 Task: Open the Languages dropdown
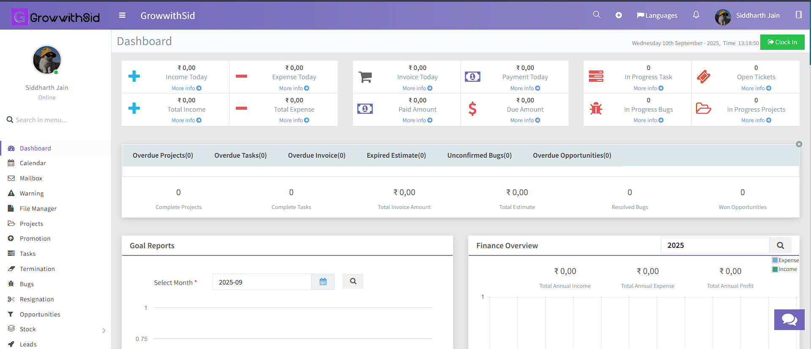coord(657,16)
